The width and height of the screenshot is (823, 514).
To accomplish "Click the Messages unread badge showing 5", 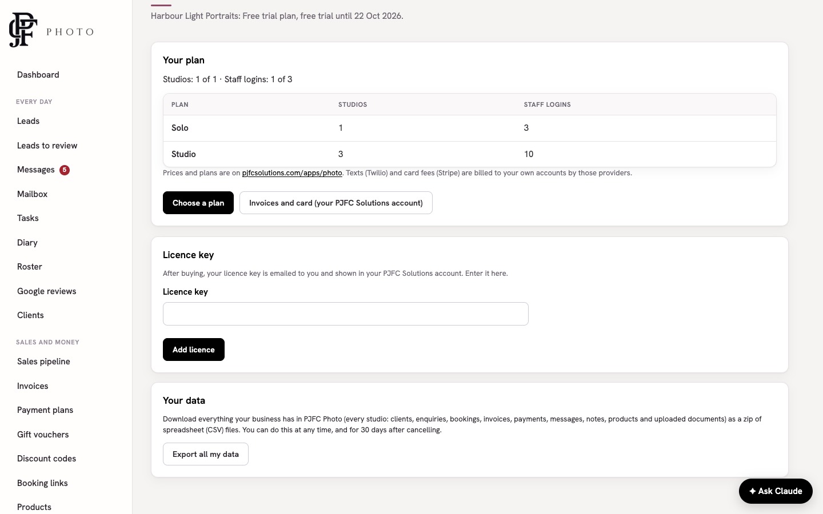I will [65, 170].
